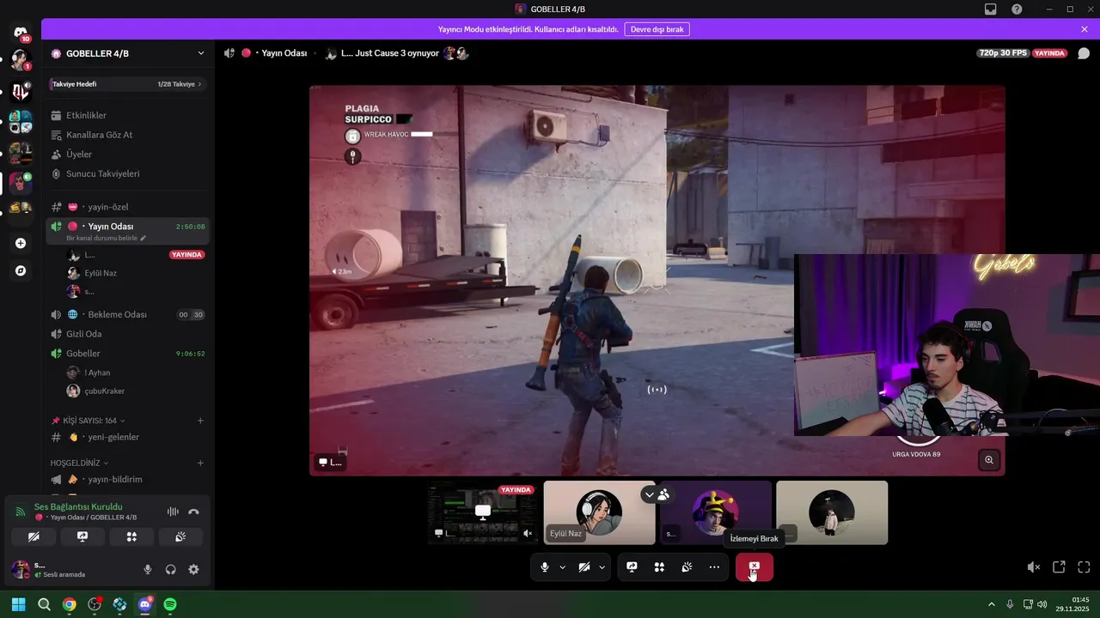The height and width of the screenshot is (618, 1100).
Task: Click Devre dışı bırak button
Action: [657, 29]
